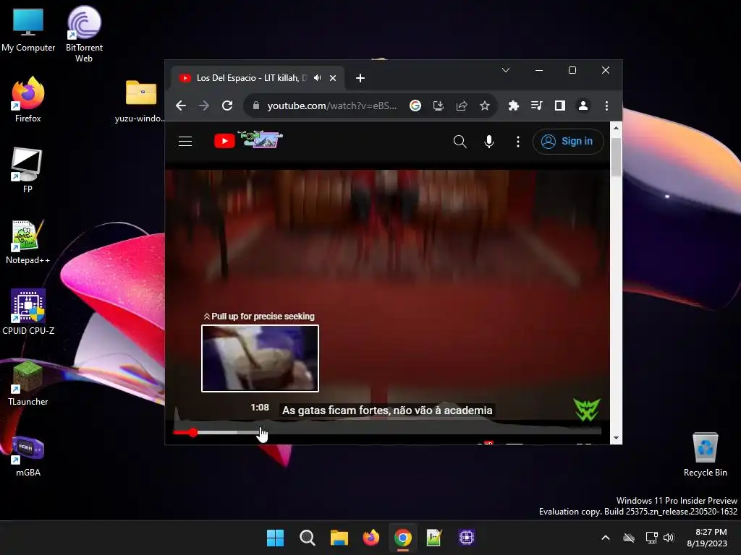
Task: Open the FP desktop shortcut
Action: pyautogui.click(x=27, y=171)
